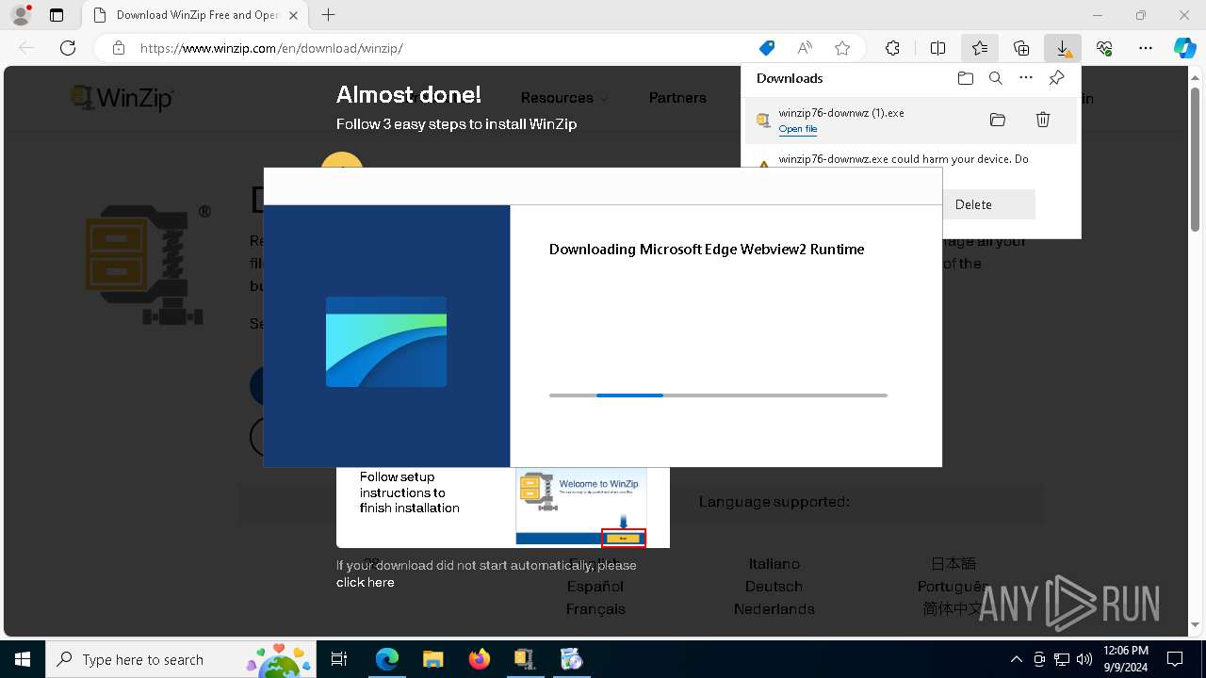
Task: Open WinZip installer taskbar icon
Action: [x=525, y=659]
